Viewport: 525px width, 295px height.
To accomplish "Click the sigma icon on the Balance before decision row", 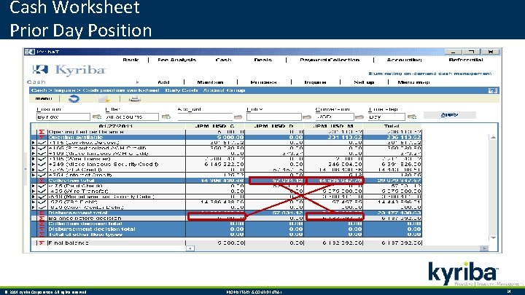I will tap(42, 218).
